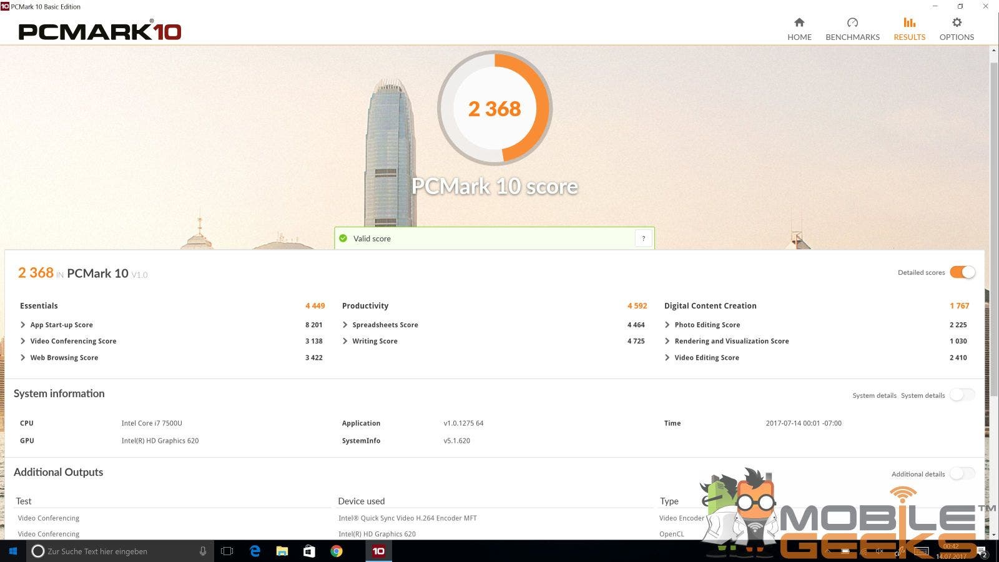999x562 pixels.
Task: Open Task View in the taskbar
Action: click(x=227, y=551)
